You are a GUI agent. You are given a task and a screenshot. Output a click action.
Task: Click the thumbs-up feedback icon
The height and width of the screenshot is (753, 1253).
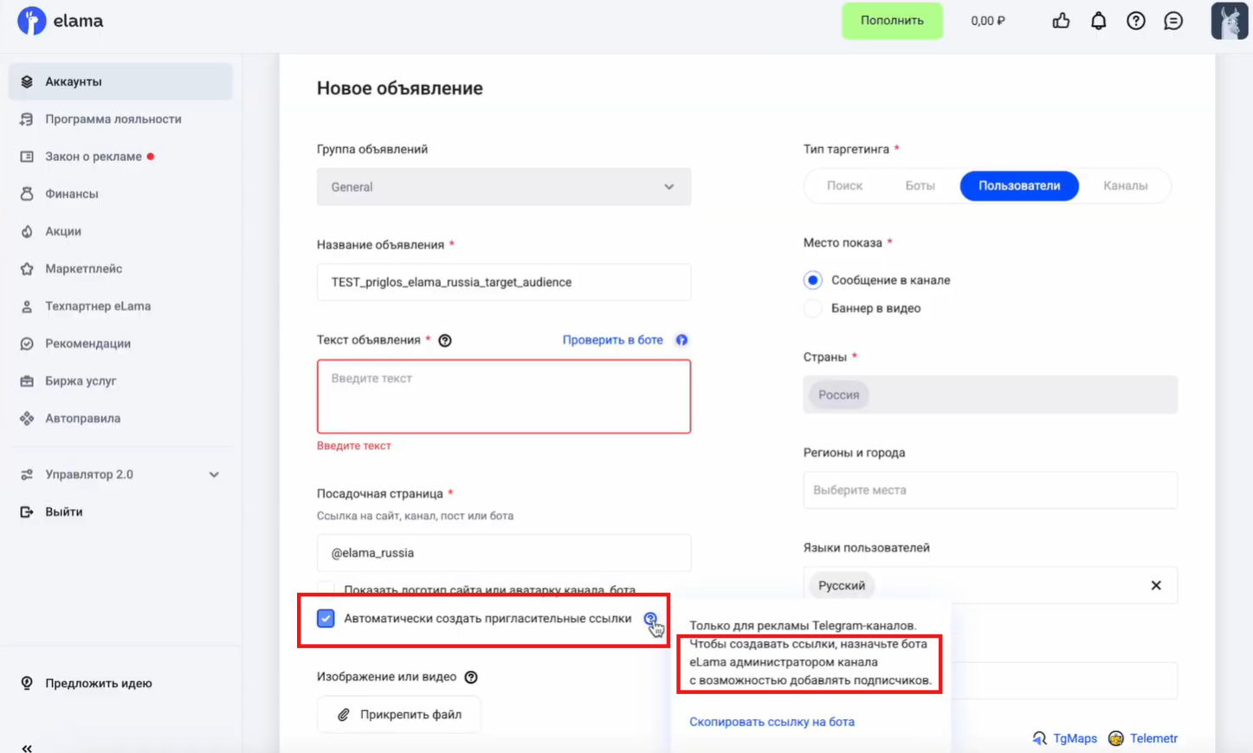tap(1061, 21)
